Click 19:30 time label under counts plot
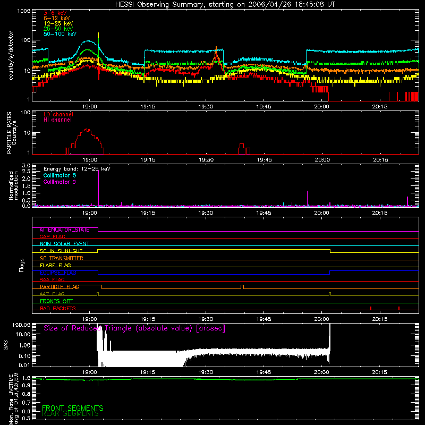This screenshot has width=425, height=425. [206, 107]
